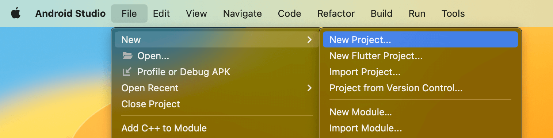553x138 pixels.
Task: Select the Profile or Debug APK icon
Action: 126,72
